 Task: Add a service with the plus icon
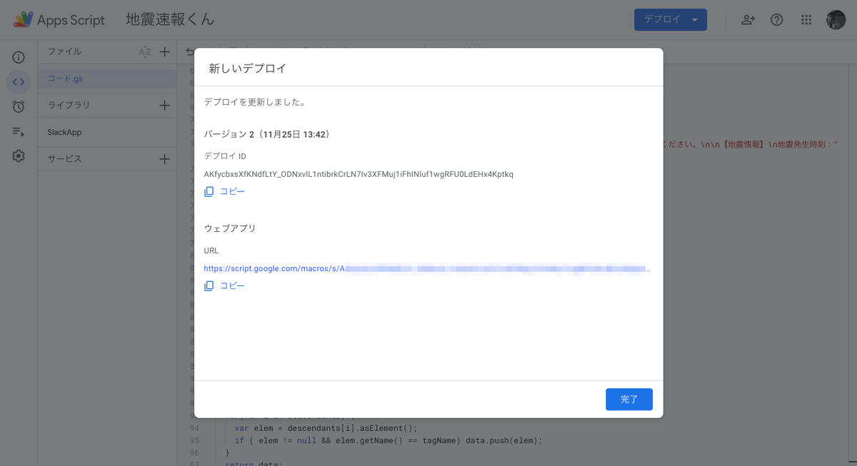pos(164,158)
